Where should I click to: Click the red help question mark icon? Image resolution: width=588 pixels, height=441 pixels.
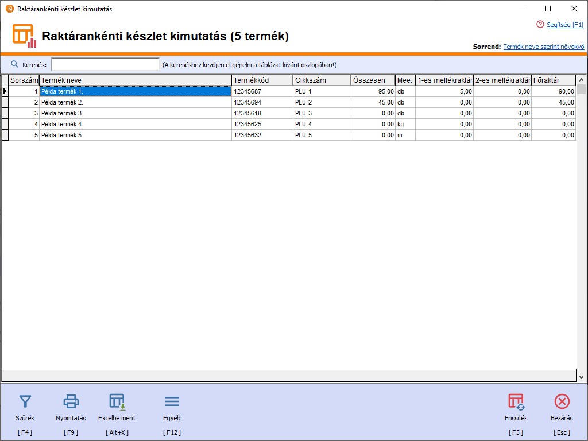coord(540,25)
